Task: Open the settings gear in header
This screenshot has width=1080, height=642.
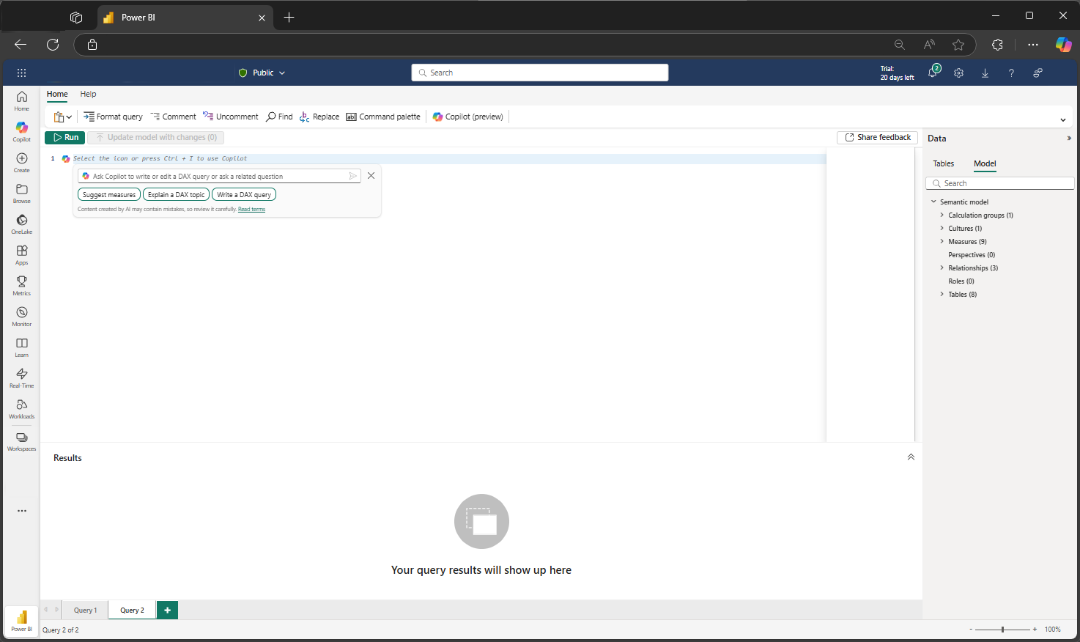Action: coord(958,73)
